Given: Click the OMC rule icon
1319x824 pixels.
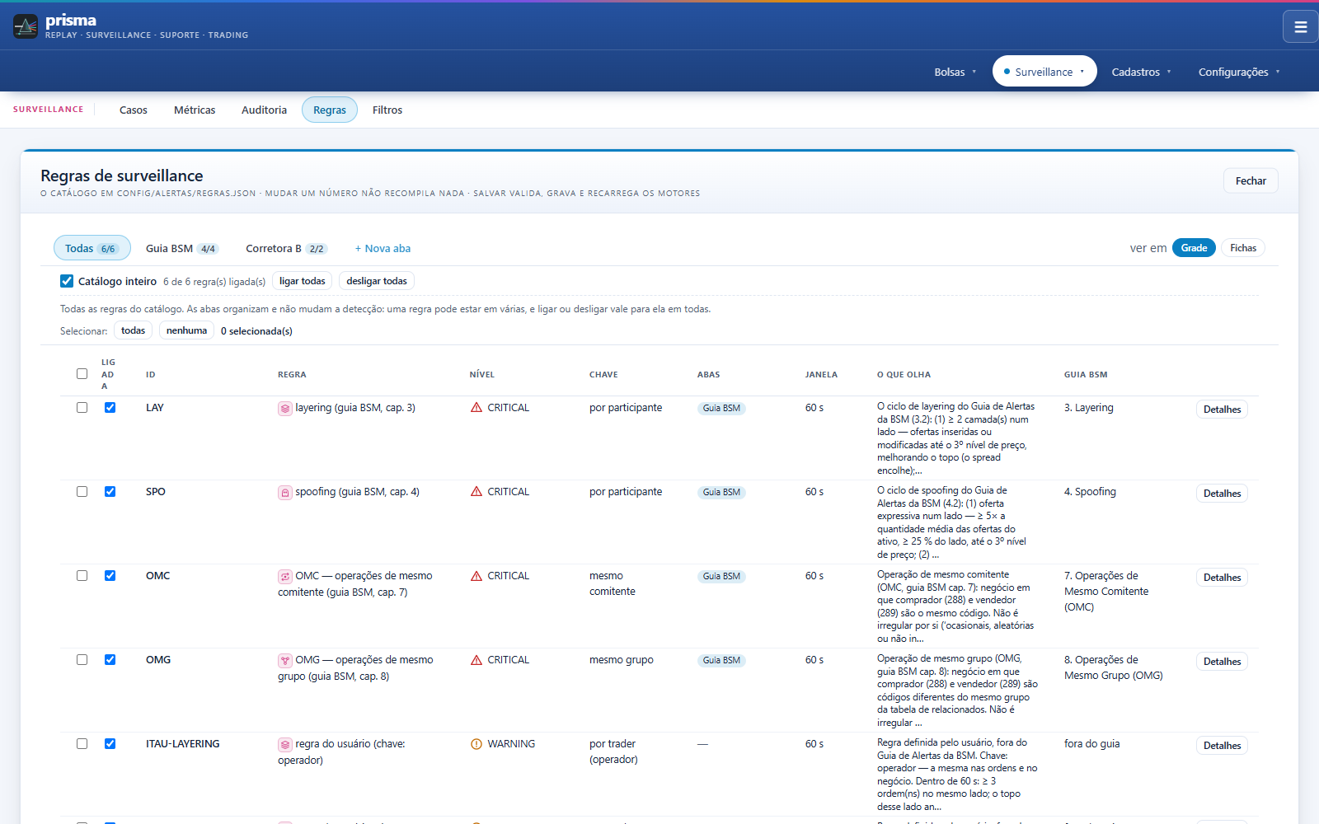Looking at the screenshot, I should click(285, 576).
